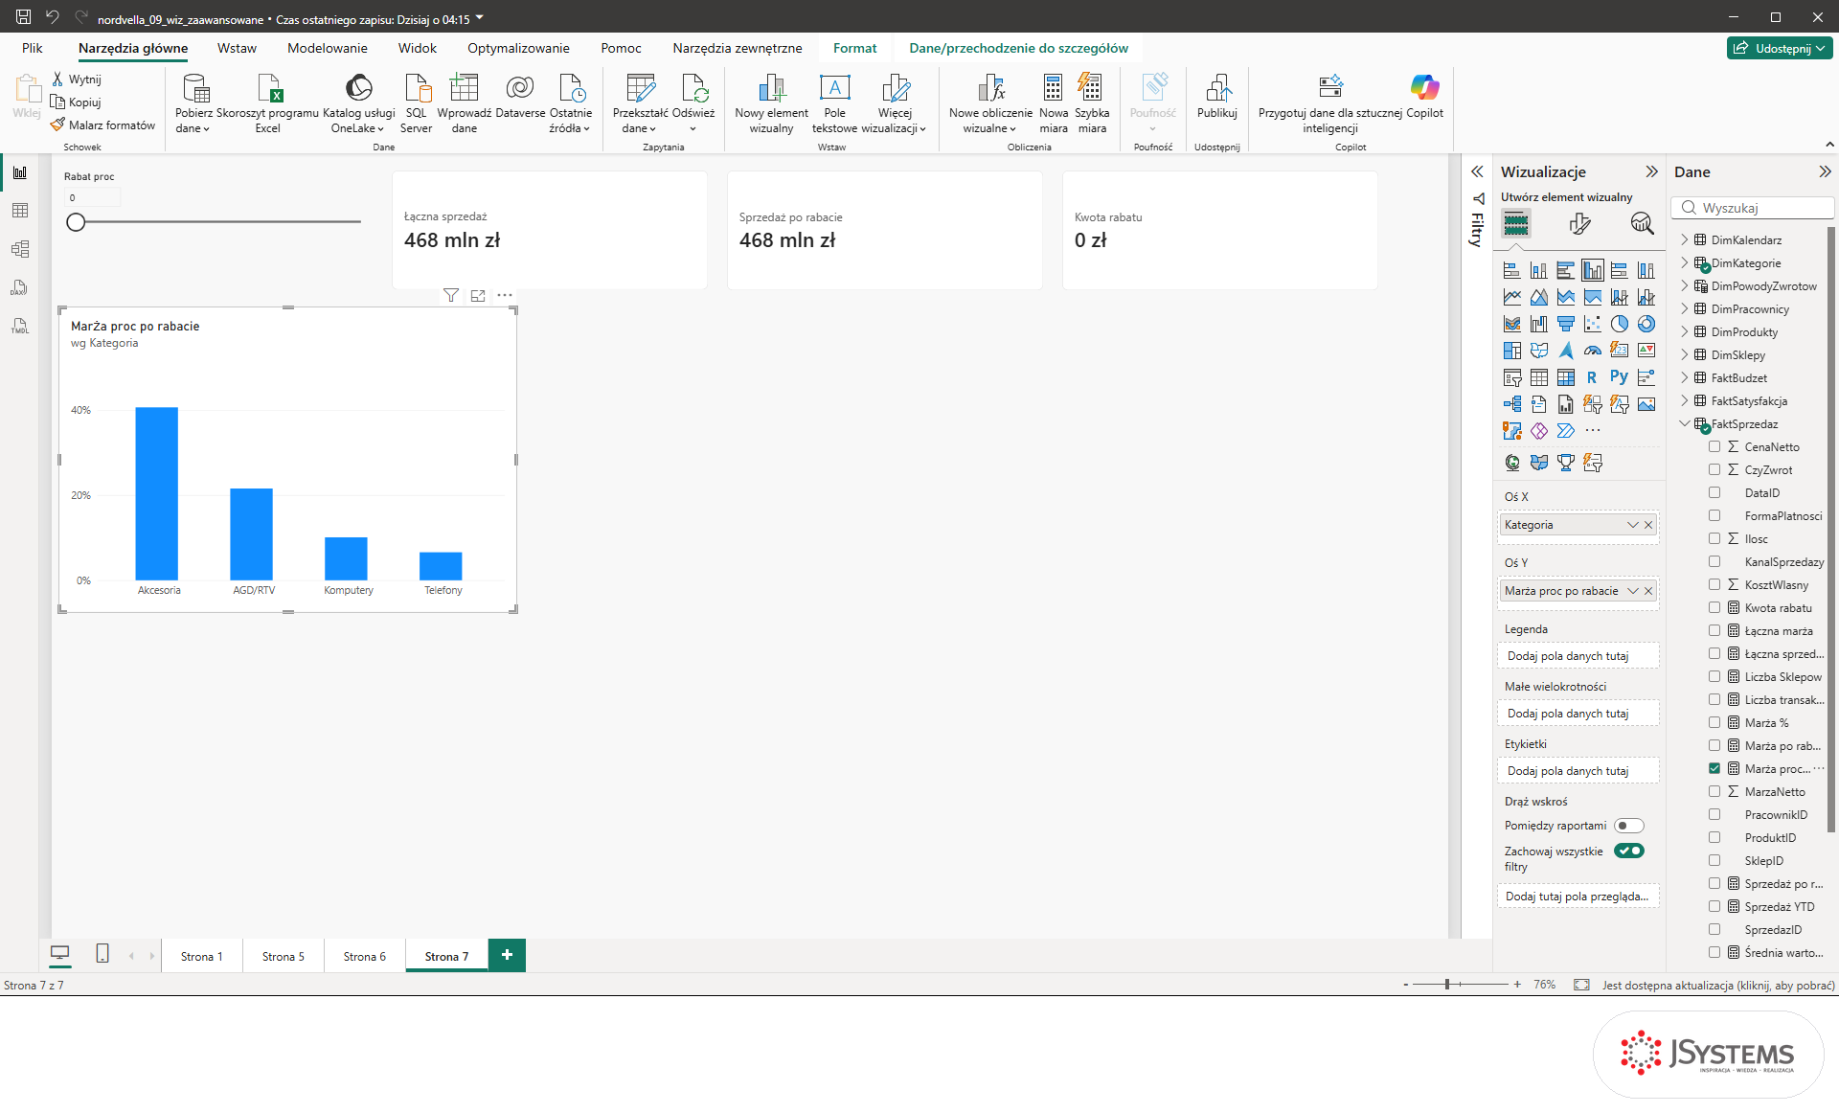The image size is (1839, 1113).
Task: Open Marża proc po rabacie field dropdown
Action: pyautogui.click(x=1633, y=591)
